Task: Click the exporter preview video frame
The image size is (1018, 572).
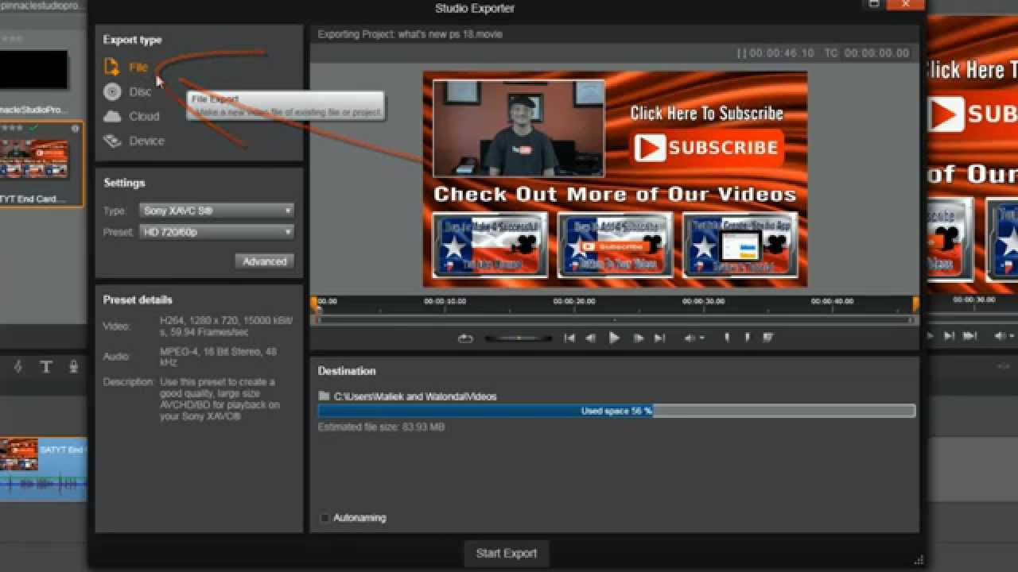Action: [x=615, y=180]
